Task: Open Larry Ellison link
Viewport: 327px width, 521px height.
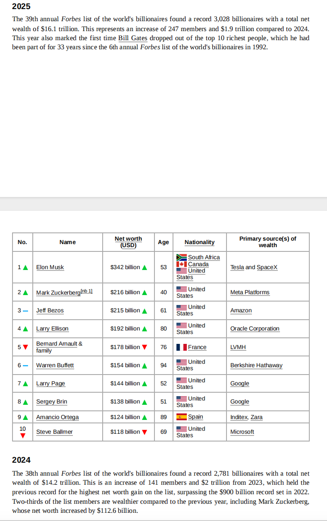Action: [52, 328]
